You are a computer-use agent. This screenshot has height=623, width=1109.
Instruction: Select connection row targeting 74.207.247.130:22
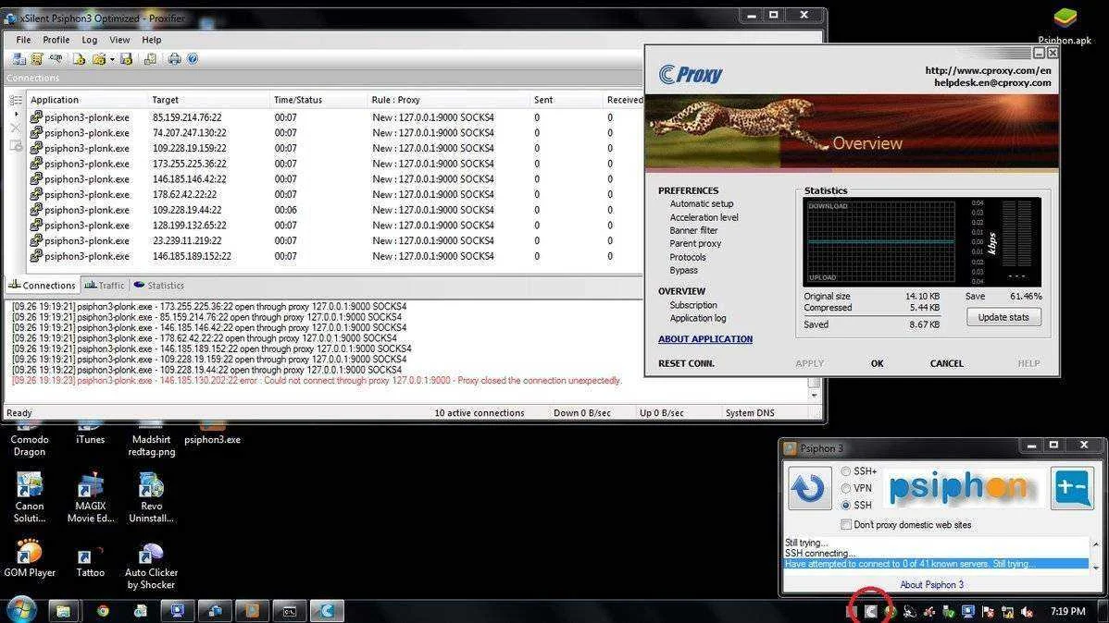pos(336,133)
